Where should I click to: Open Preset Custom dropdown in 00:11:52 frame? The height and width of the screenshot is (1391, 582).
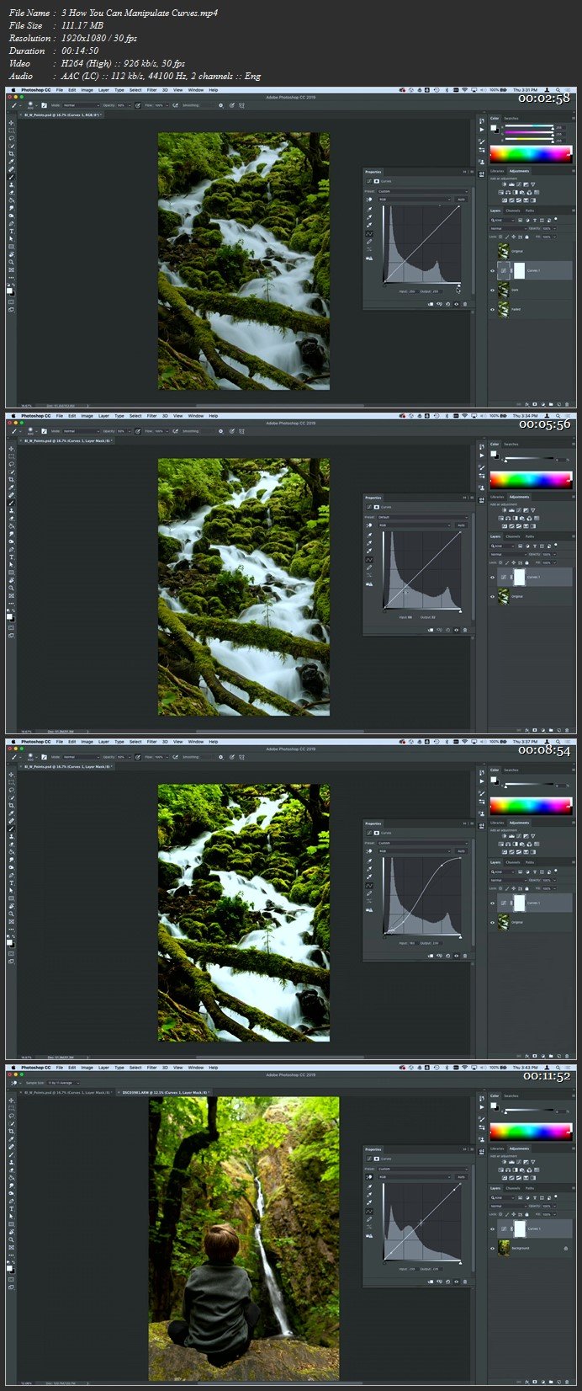tap(422, 1169)
